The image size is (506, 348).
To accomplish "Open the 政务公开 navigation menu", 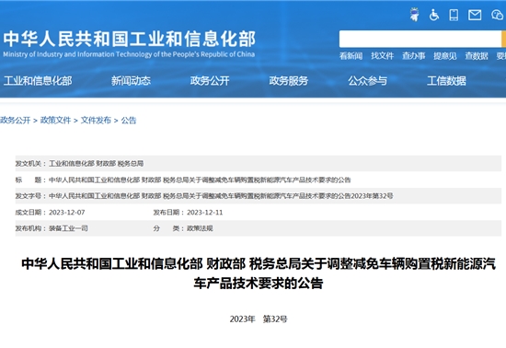I will (x=210, y=81).
